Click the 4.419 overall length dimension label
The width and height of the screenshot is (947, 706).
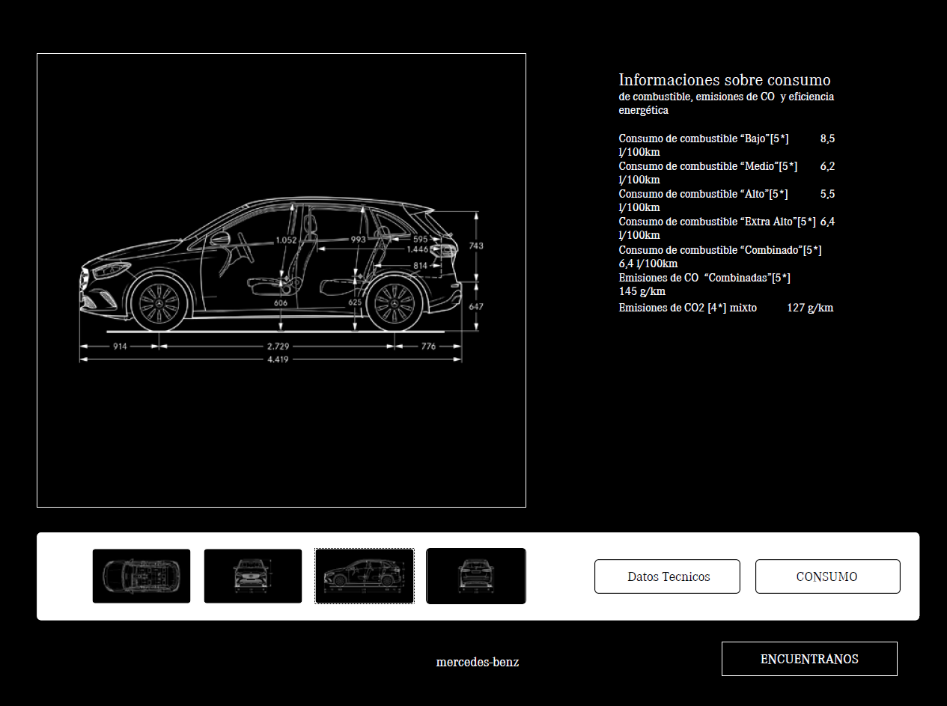point(278,359)
